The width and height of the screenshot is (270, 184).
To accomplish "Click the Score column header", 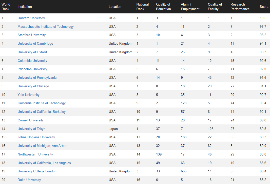I will coord(264,7).
